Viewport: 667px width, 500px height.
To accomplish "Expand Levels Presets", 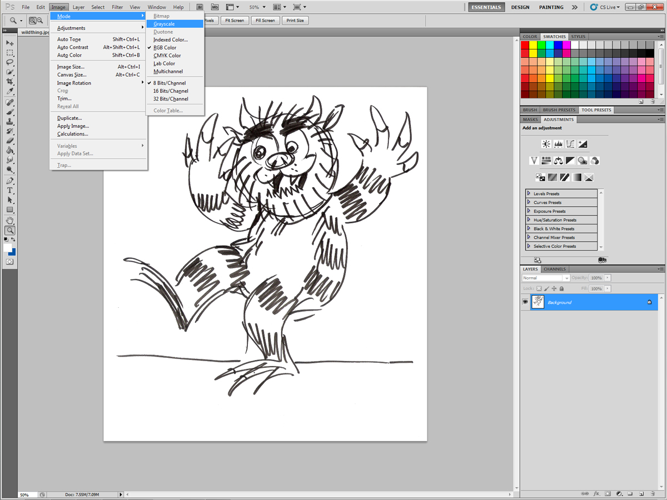I will pos(529,193).
